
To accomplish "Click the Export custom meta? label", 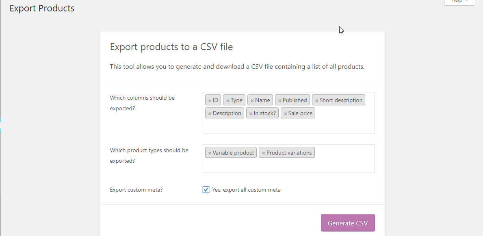I will (x=136, y=190).
